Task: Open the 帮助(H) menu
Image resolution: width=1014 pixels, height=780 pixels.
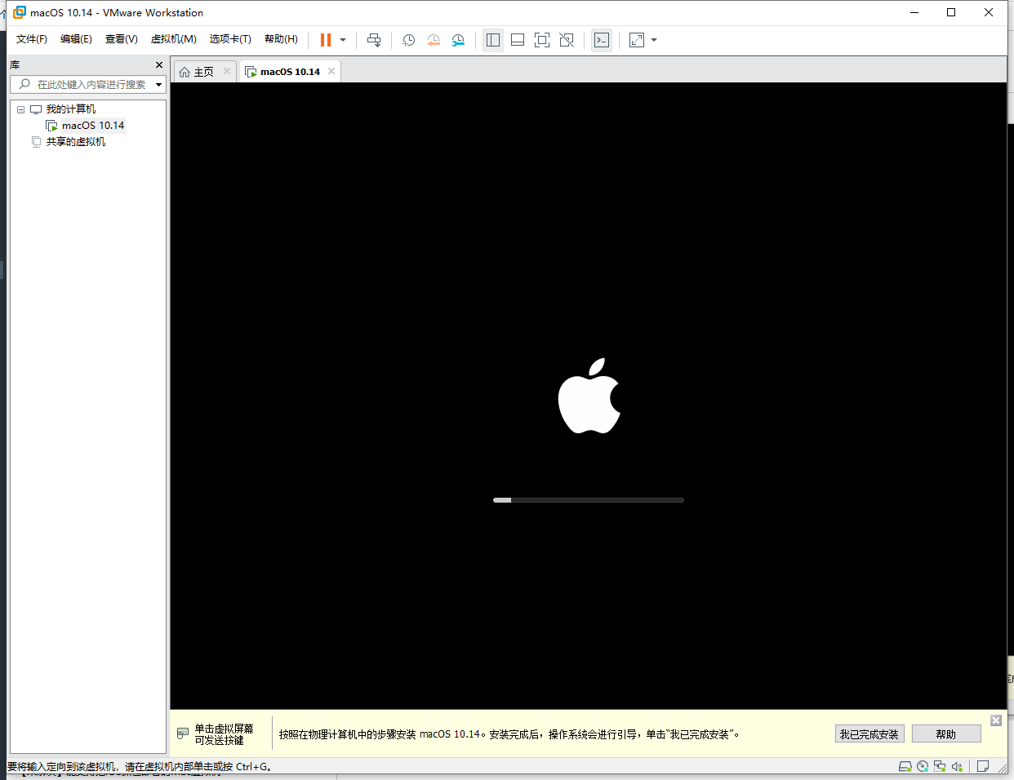Action: 281,39
